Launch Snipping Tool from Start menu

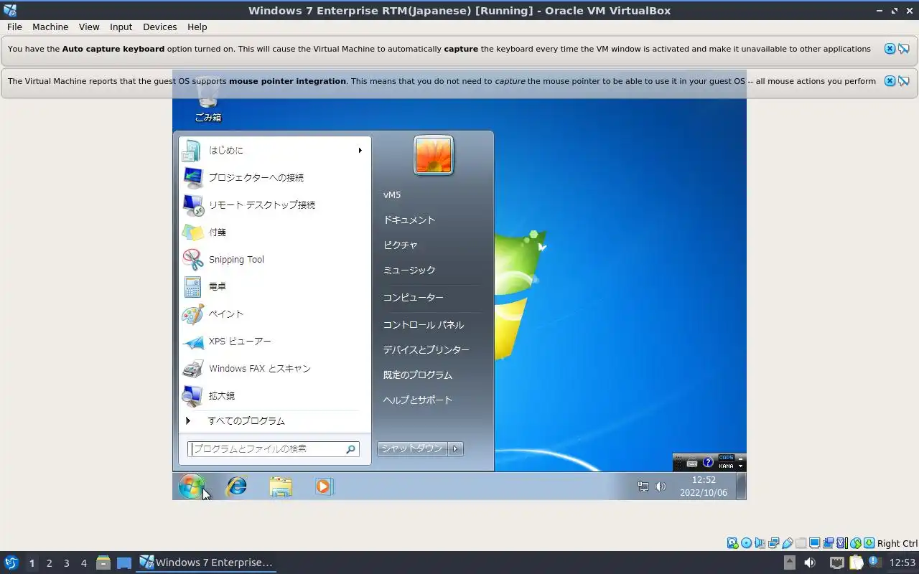[x=274, y=259]
